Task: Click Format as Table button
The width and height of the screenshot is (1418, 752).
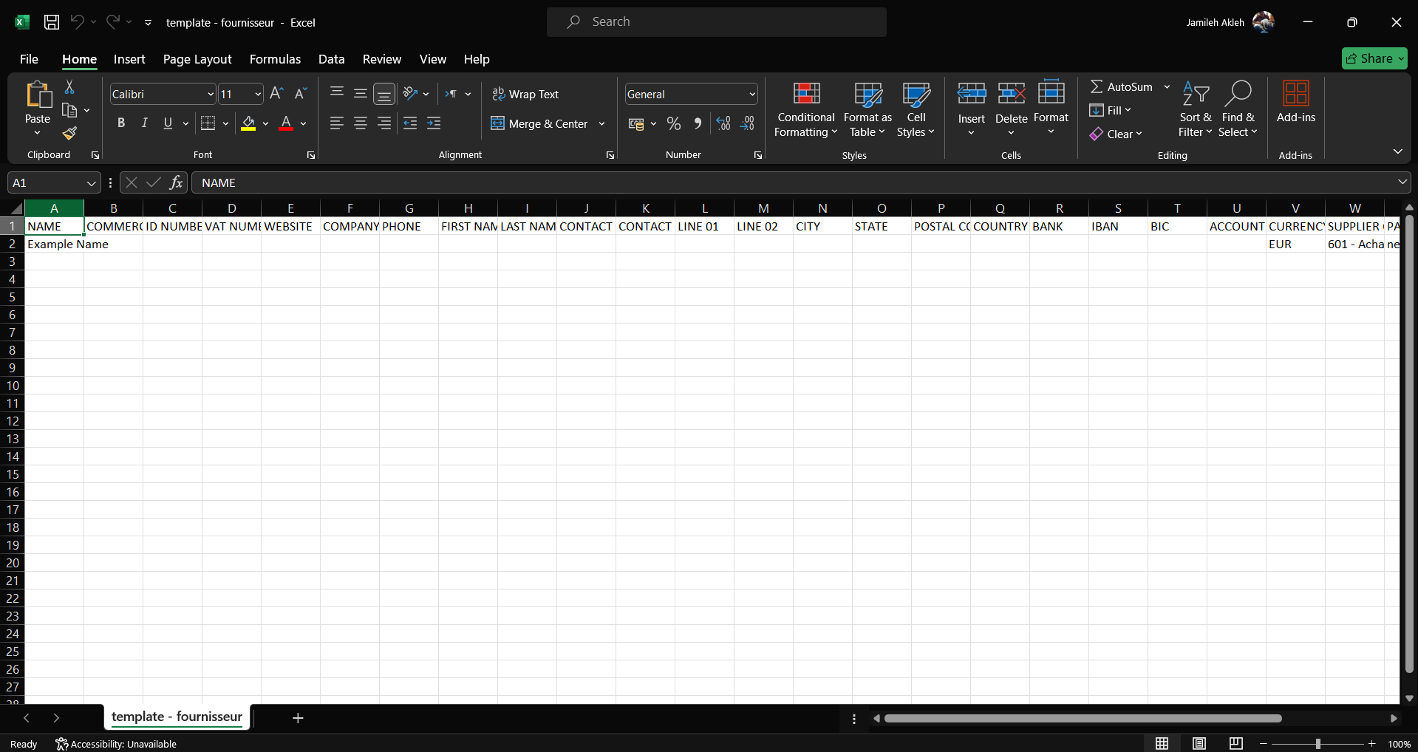Action: [867, 109]
